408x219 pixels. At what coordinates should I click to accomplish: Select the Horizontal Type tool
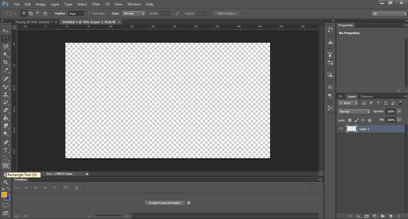tap(6, 150)
